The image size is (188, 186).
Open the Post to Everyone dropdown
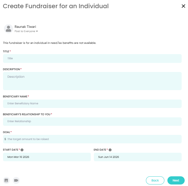(26, 31)
